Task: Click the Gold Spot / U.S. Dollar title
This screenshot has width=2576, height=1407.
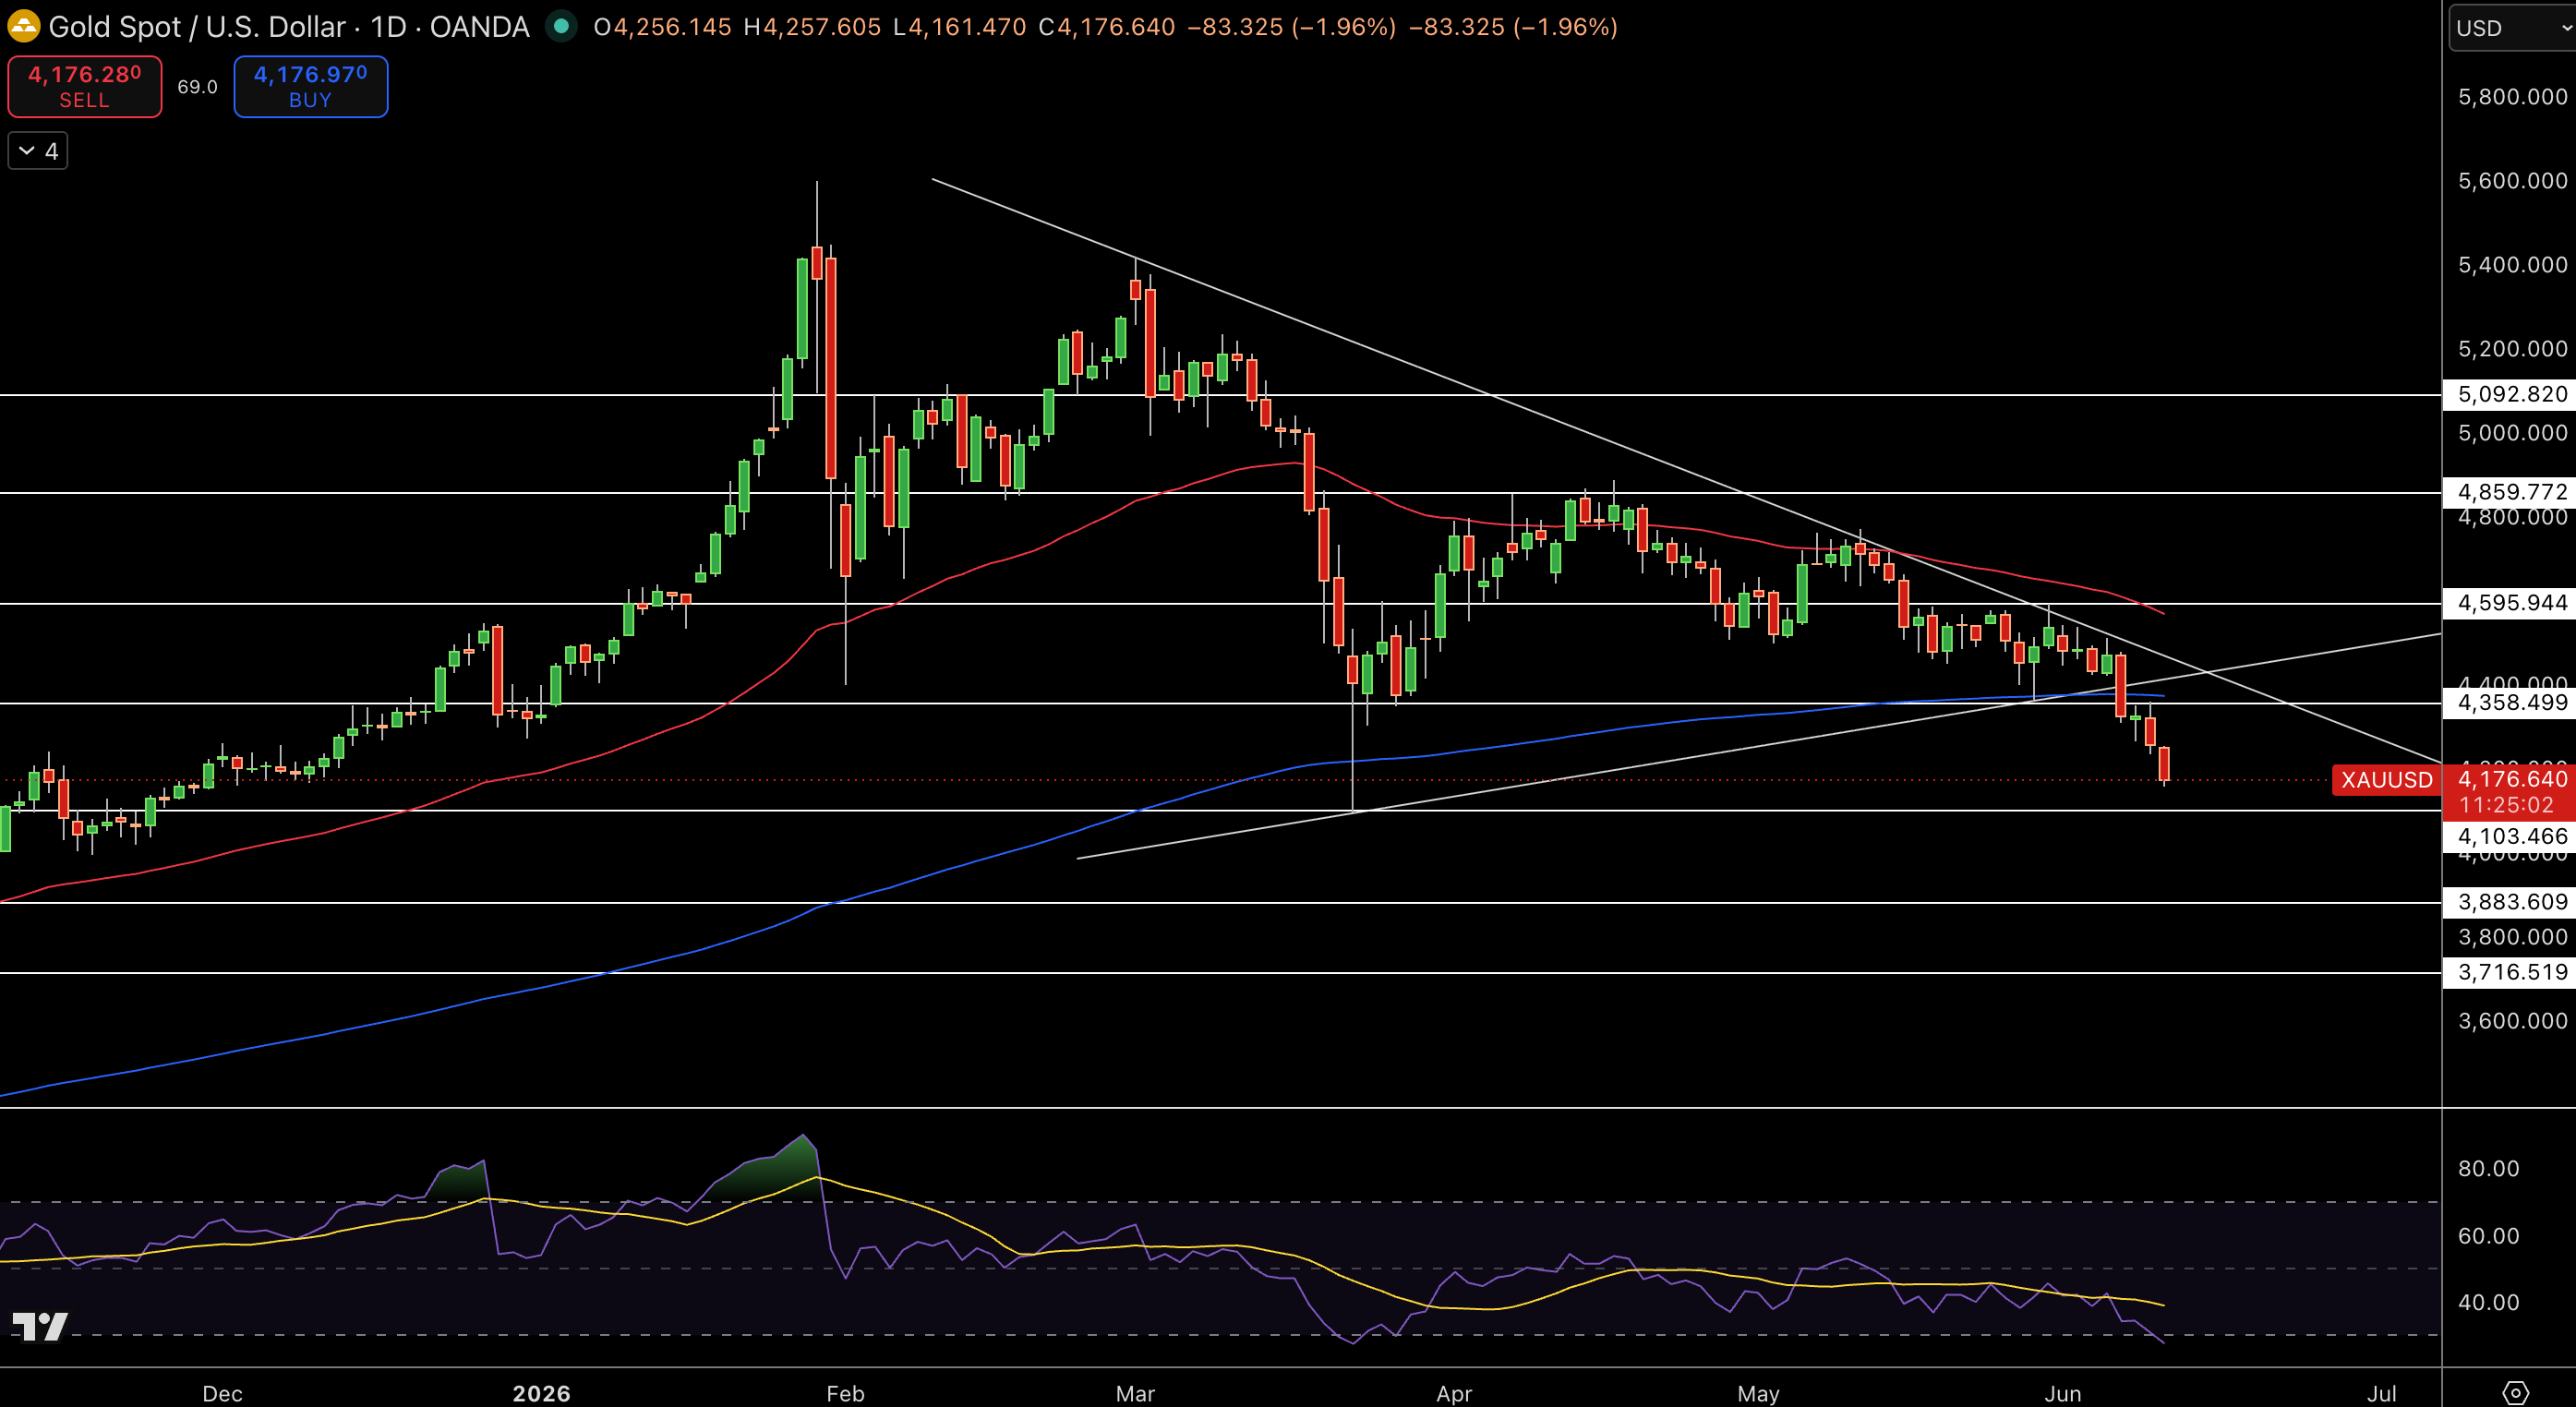Action: (x=197, y=27)
